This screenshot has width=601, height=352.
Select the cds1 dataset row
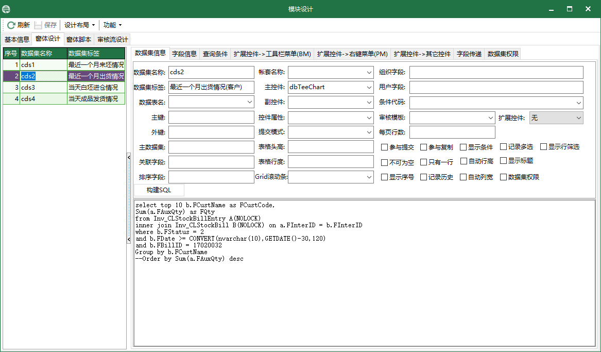[x=64, y=65]
